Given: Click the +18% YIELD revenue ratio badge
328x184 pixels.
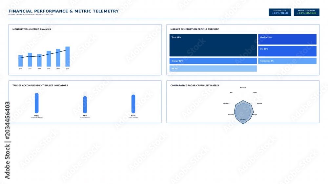Looking at the screenshot, I should point(280,12).
